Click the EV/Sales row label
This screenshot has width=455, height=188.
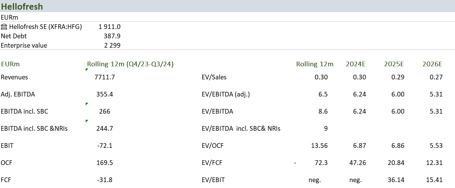coord(214,77)
